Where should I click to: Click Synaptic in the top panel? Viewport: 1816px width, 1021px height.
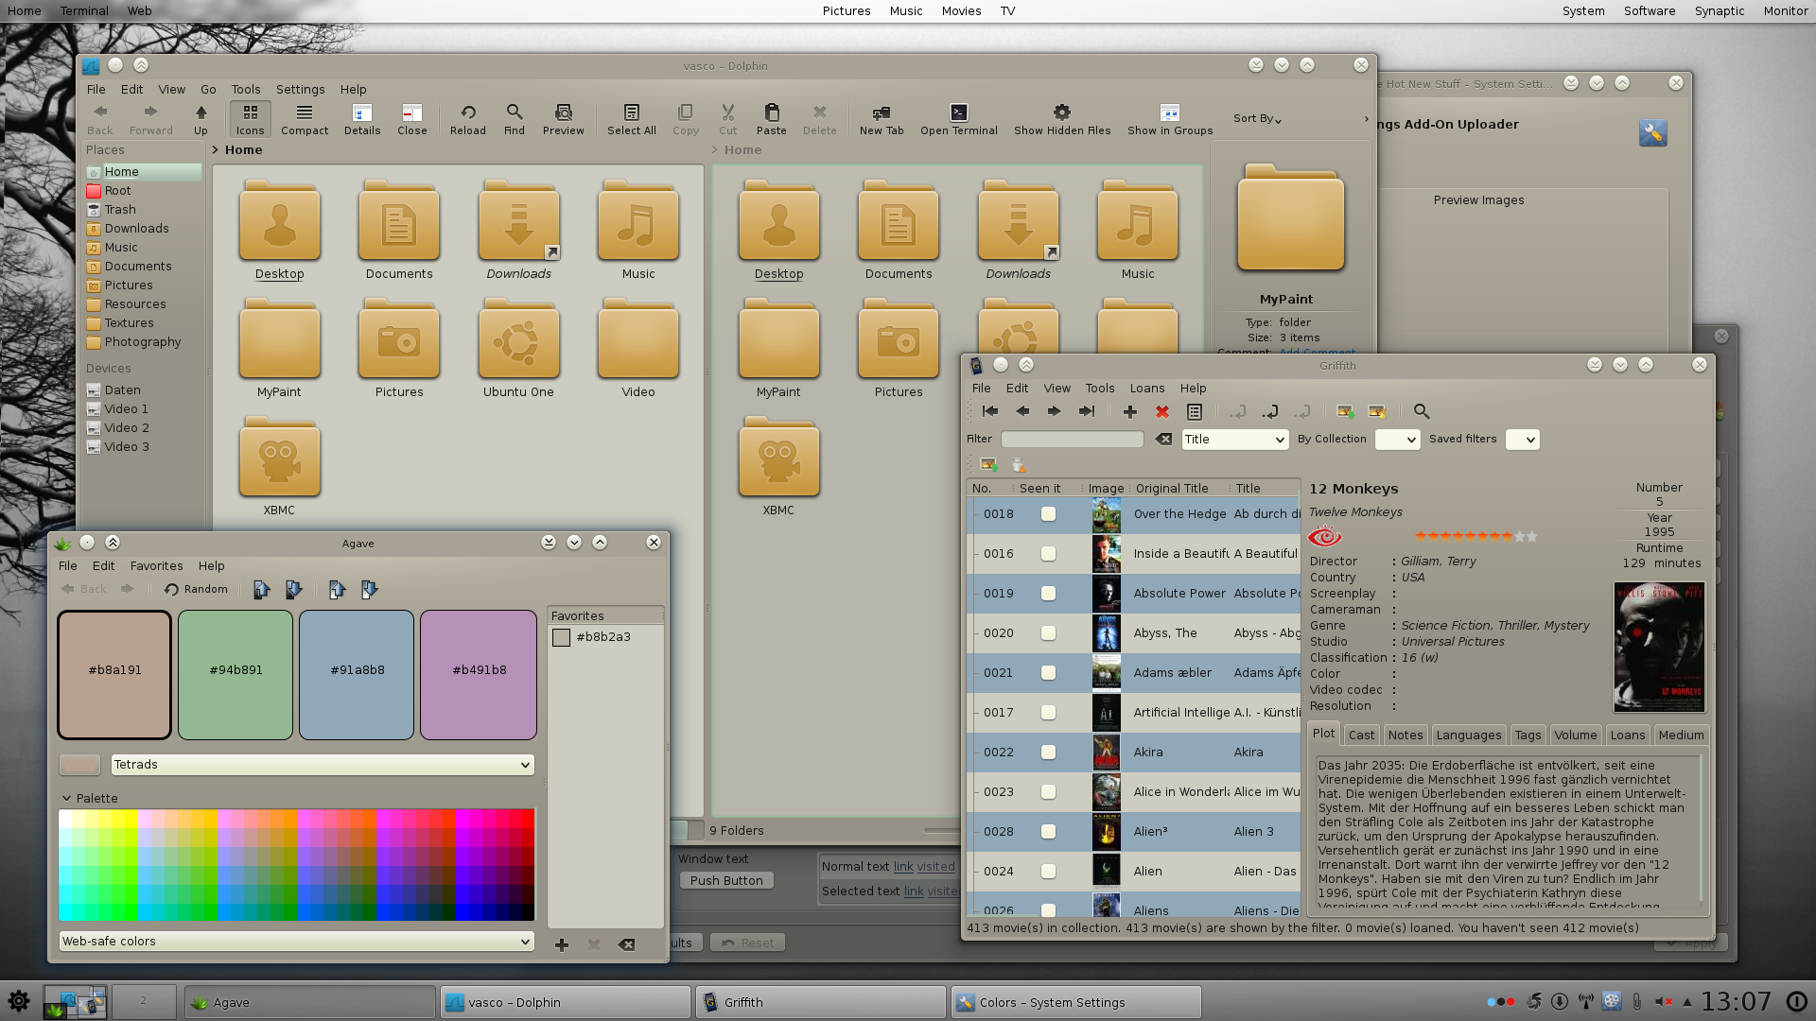coord(1719,11)
